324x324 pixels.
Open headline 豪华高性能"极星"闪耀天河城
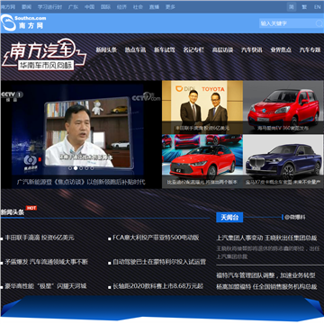click(46, 286)
